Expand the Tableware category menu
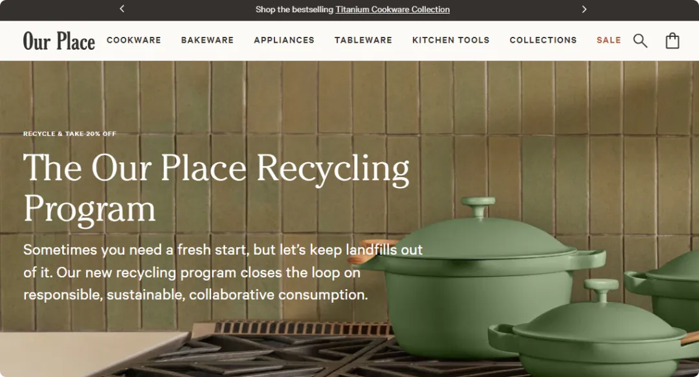699x377 pixels. pyautogui.click(x=363, y=40)
